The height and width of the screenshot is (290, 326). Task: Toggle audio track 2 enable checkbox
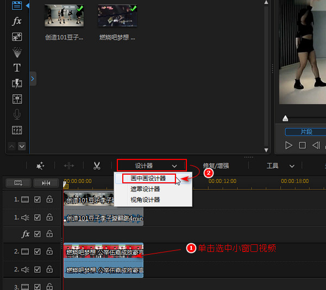coord(37,270)
